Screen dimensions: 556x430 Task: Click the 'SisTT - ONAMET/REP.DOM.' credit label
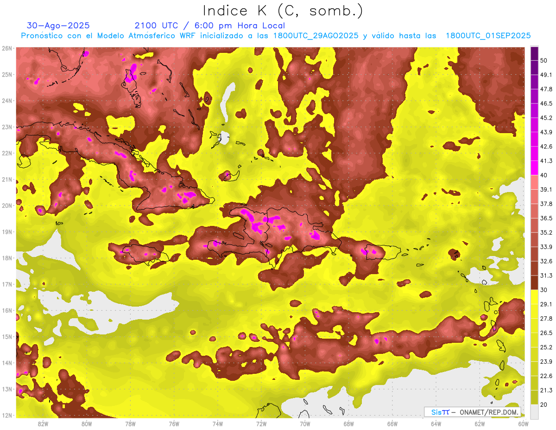click(473, 412)
